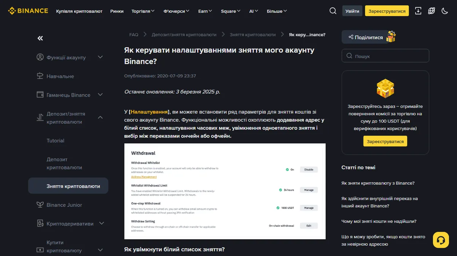Click the signpost icon beside Навчальне
457x256 pixels.
(40, 76)
